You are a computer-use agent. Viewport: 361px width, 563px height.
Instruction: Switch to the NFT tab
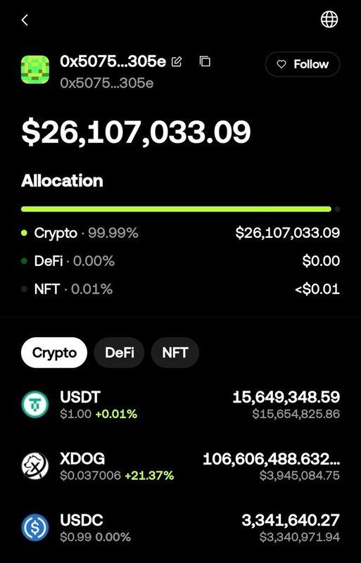[x=175, y=353]
